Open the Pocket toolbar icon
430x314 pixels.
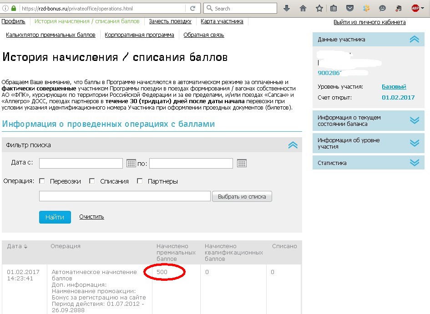click(349, 8)
